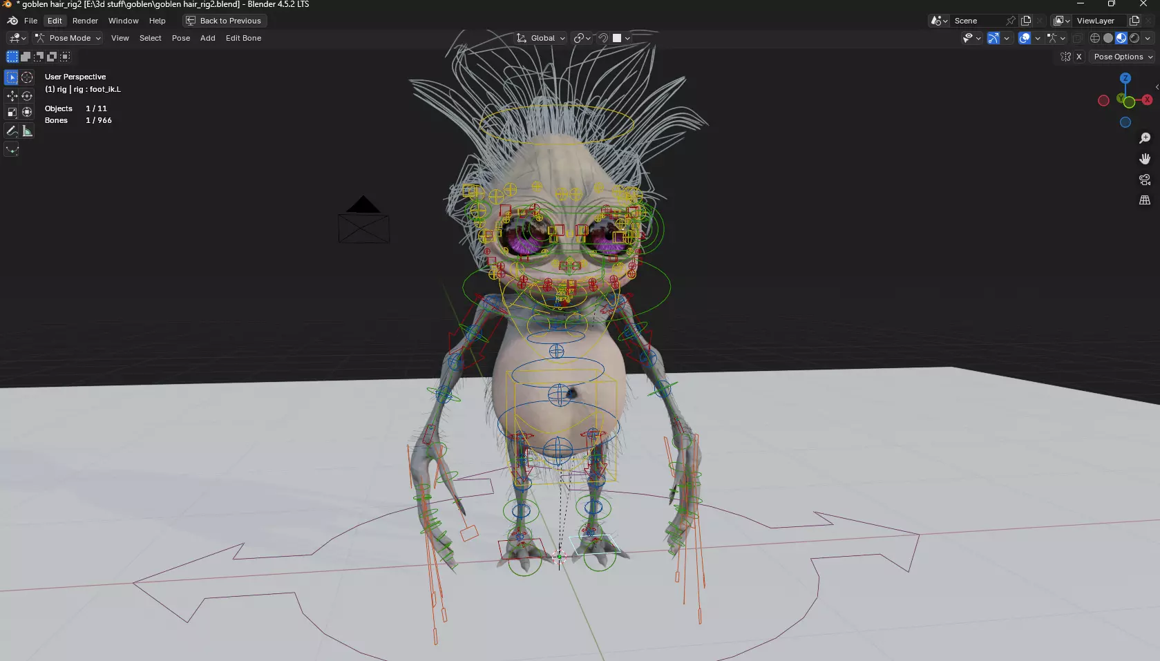Screen dimensions: 1160x661
Task: Open the editor type dropdown
Action: 17,38
